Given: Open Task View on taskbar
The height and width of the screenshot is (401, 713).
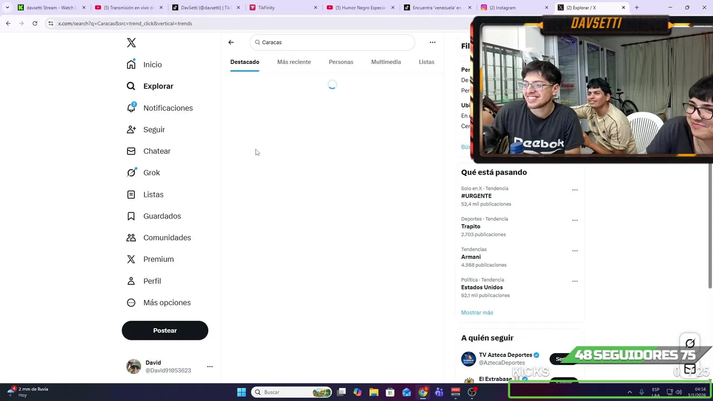Looking at the screenshot, I should 341,392.
